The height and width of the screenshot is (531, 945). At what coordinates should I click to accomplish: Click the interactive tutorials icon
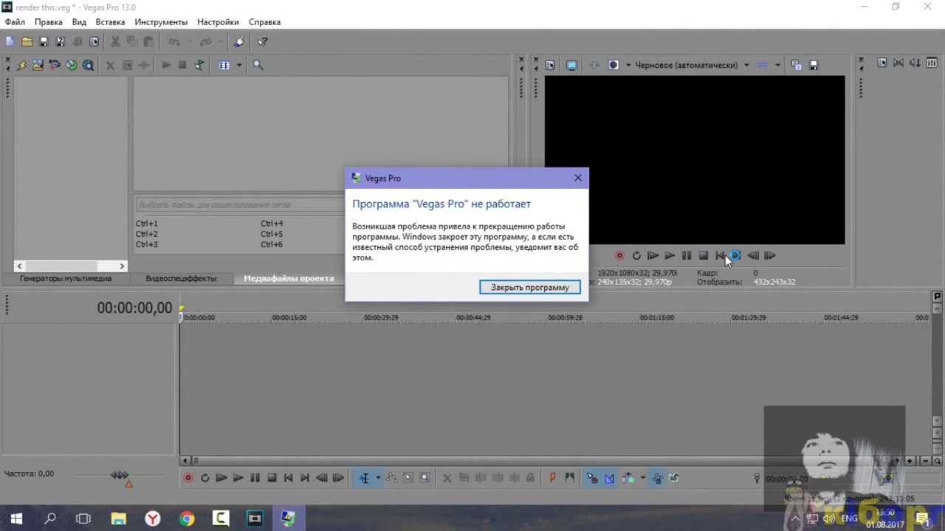click(x=239, y=42)
